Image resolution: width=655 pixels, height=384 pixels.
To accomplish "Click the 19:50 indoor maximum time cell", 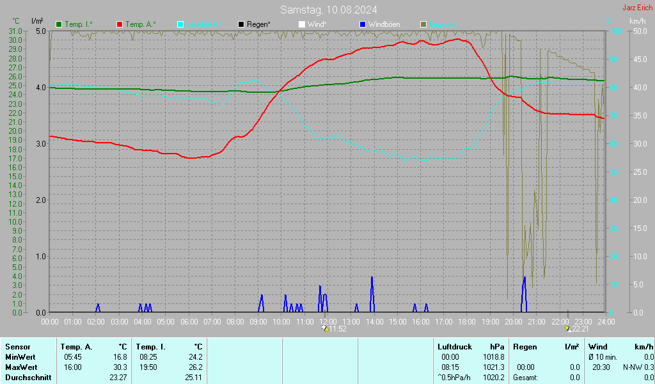I will 148,367.
